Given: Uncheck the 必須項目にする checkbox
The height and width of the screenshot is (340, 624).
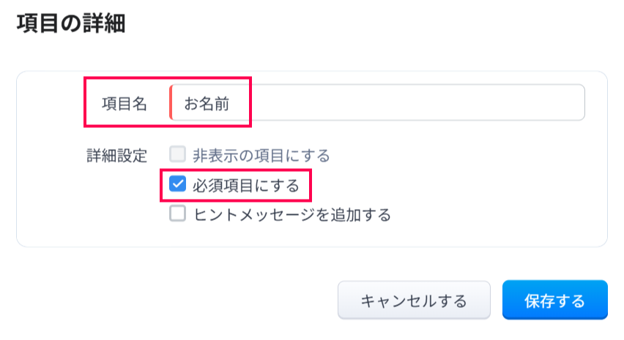Looking at the screenshot, I should (177, 185).
